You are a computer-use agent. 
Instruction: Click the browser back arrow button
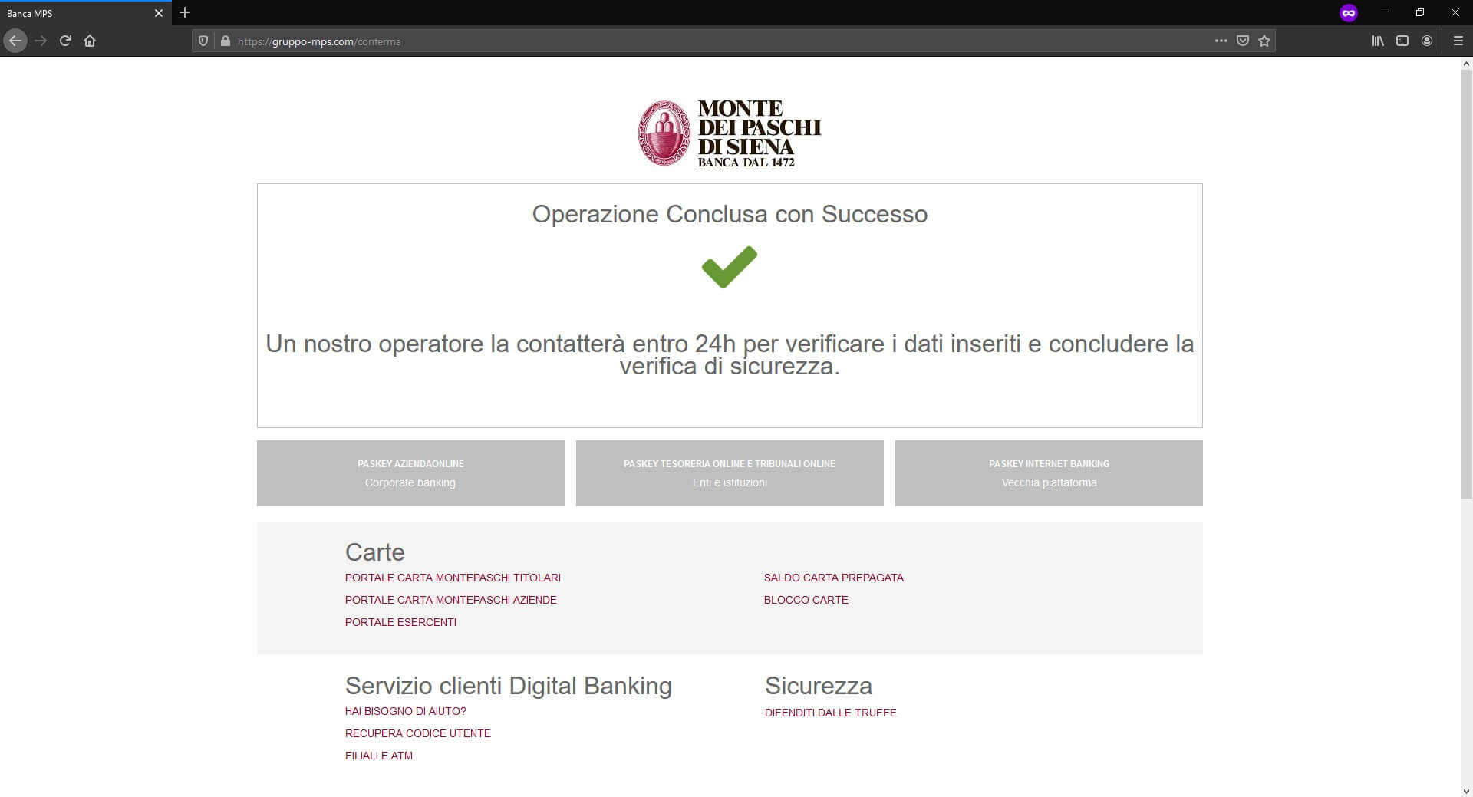(x=15, y=41)
